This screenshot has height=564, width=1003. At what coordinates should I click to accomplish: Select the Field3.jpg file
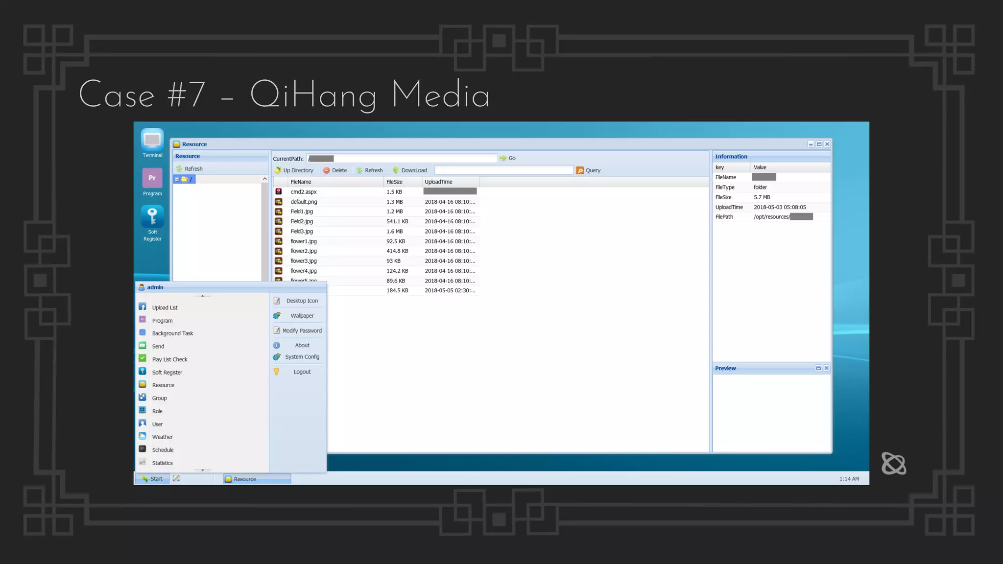pyautogui.click(x=376, y=232)
